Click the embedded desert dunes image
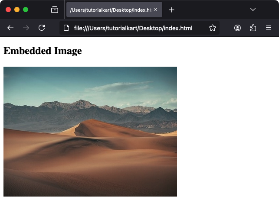The height and width of the screenshot is (213, 279). [x=90, y=131]
